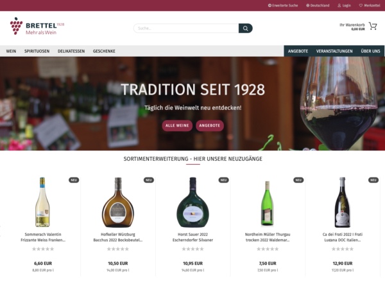Viewport: 385px width, 292px height.
Task: Open the Deutschland country selector
Action: 318,5
